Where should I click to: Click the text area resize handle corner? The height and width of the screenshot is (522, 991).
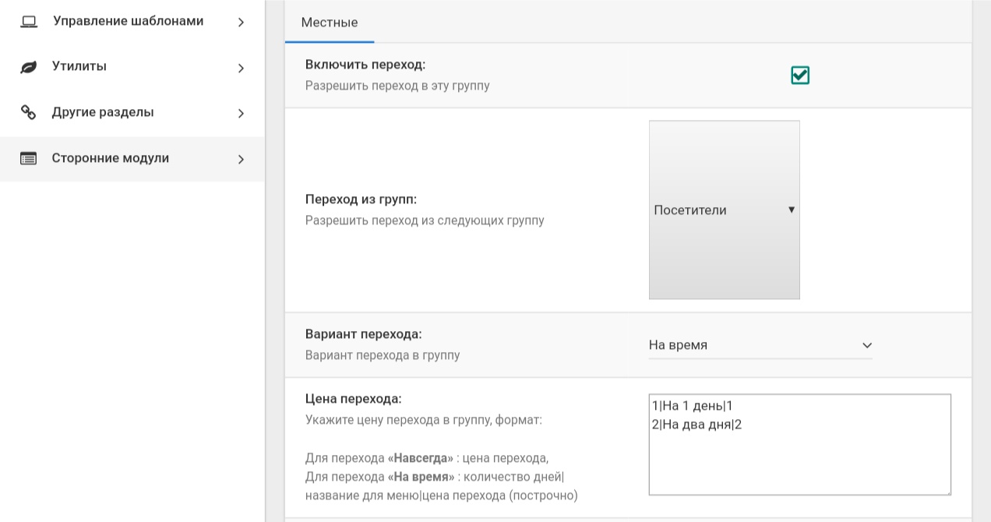point(947,492)
